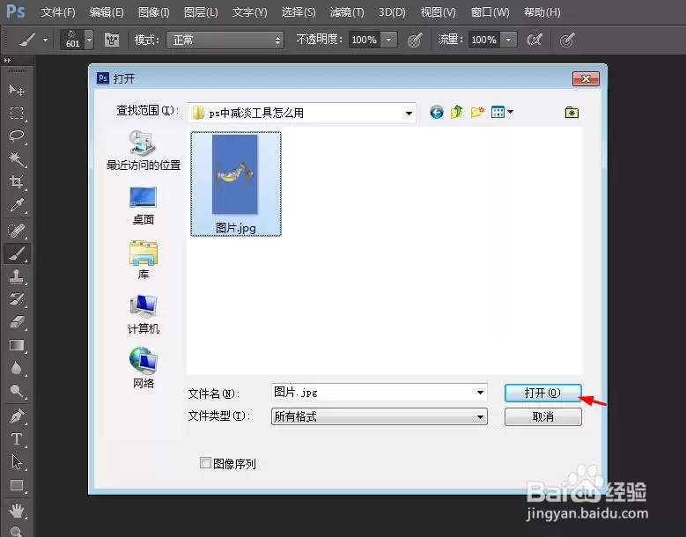Enable airbrush mode icon

click(535, 40)
